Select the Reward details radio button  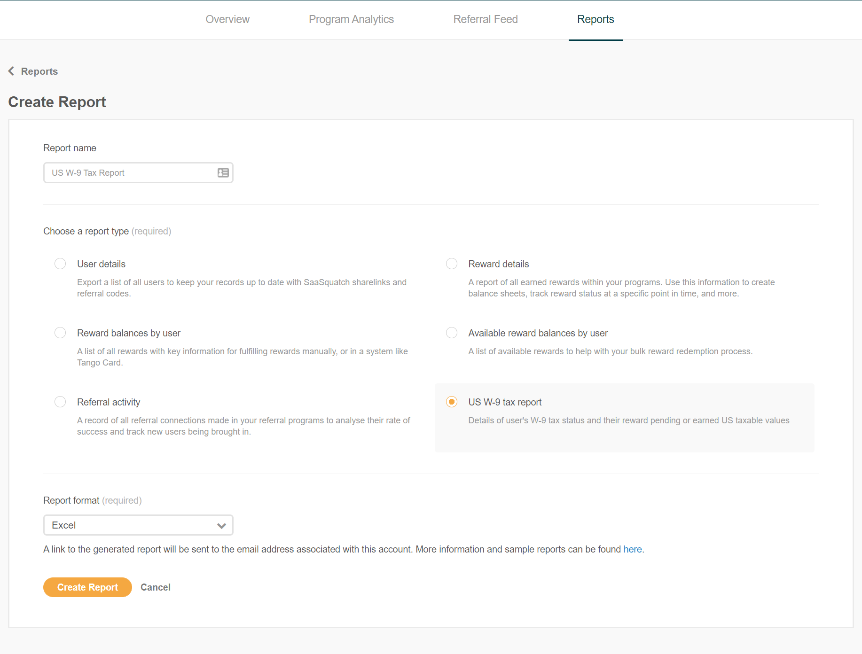pos(451,264)
